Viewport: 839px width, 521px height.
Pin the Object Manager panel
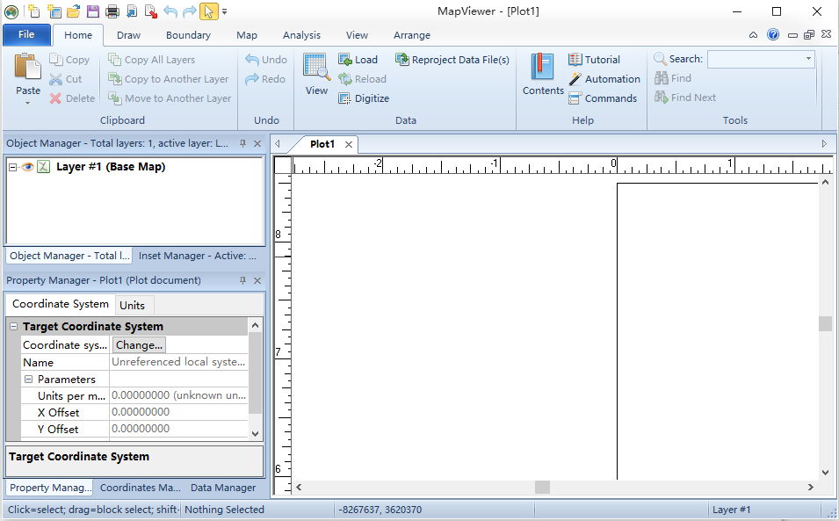point(243,143)
